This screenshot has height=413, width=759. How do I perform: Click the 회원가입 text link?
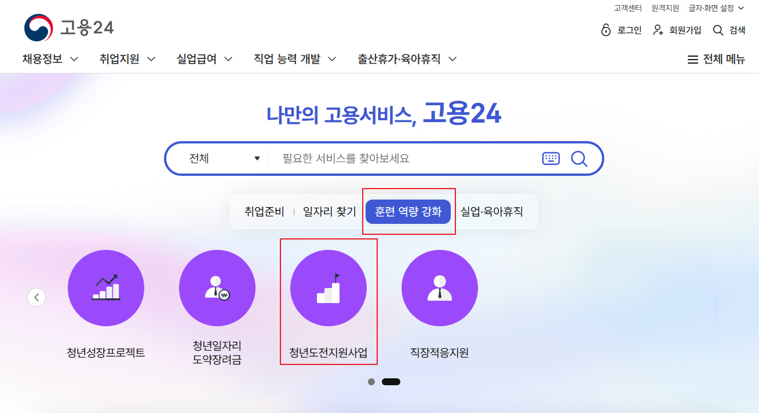click(x=685, y=31)
